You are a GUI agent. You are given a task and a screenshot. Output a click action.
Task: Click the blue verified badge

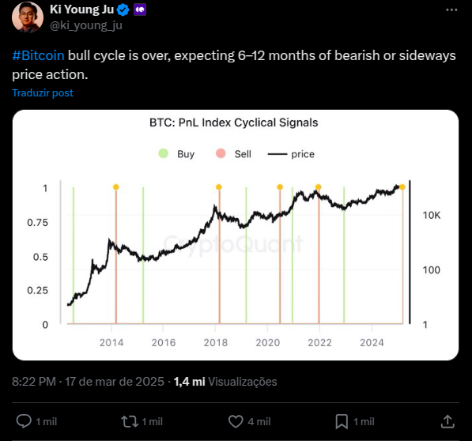[x=123, y=10]
